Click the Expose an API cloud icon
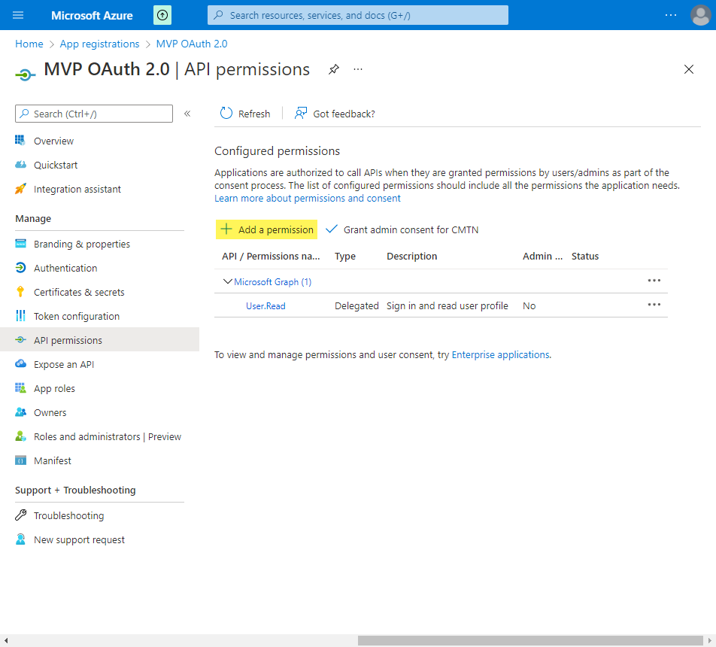This screenshot has height=647, width=716. point(20,364)
